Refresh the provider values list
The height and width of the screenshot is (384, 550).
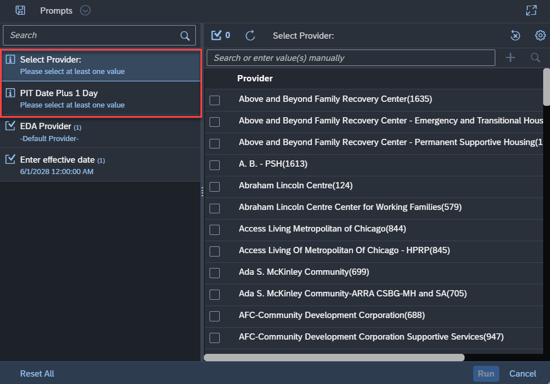(250, 35)
